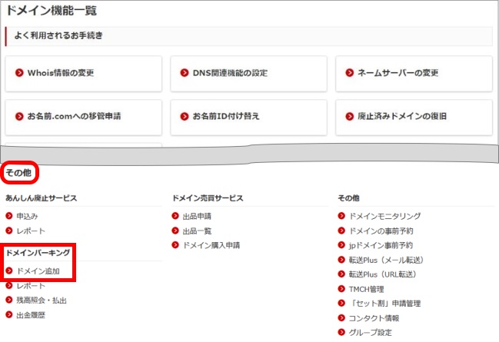Open the 出金履歴 link
Viewport: 499px width, 342px height.
pos(31,315)
